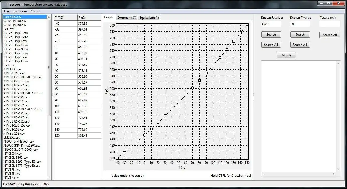Click the results box scroll right arrow

pyautogui.click(x=333, y=174)
